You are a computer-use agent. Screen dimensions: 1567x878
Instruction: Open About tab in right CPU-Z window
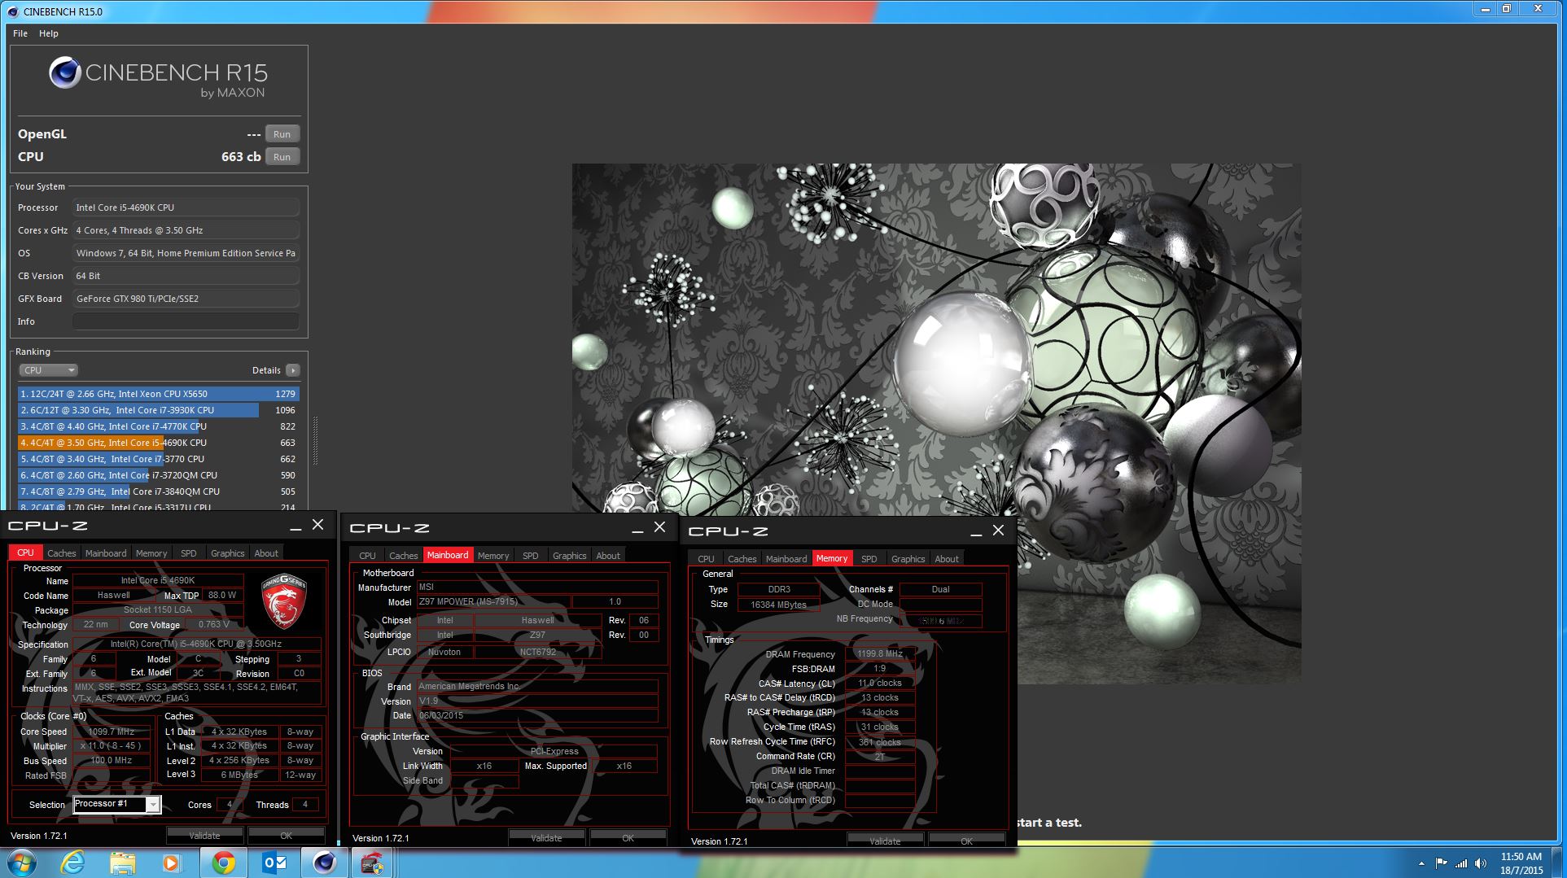pos(947,559)
